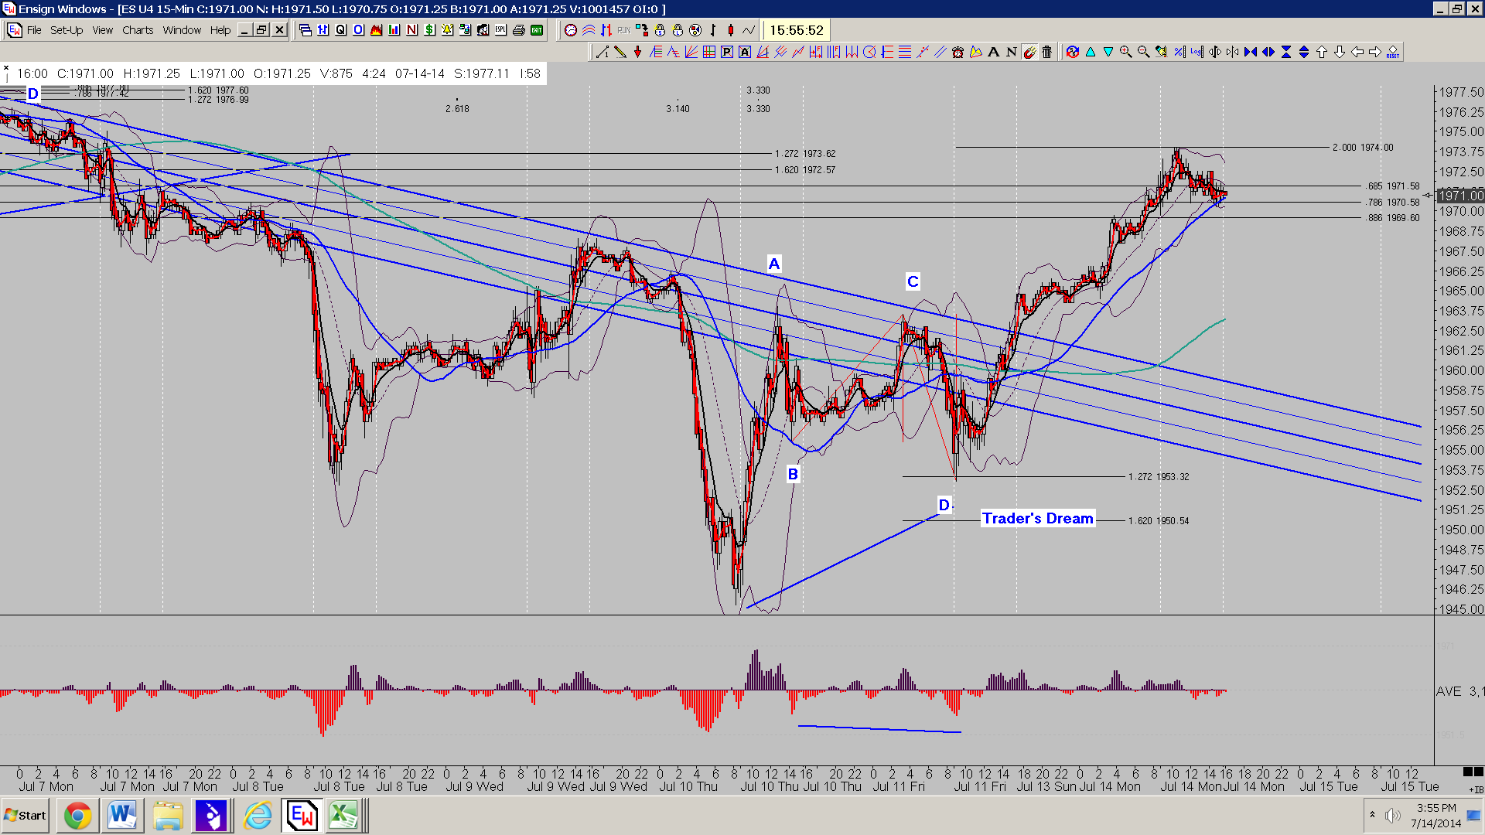
Task: Toggle the percent scale button
Action: pyautogui.click(x=1179, y=52)
